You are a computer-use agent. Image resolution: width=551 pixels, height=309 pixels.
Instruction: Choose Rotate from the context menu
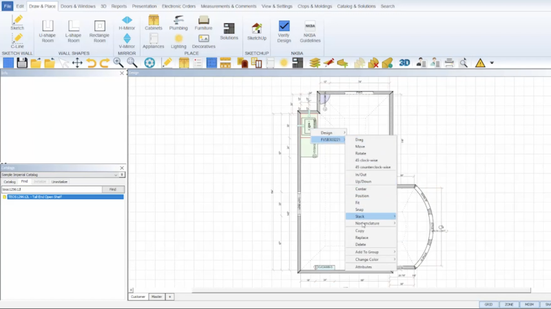(x=360, y=153)
